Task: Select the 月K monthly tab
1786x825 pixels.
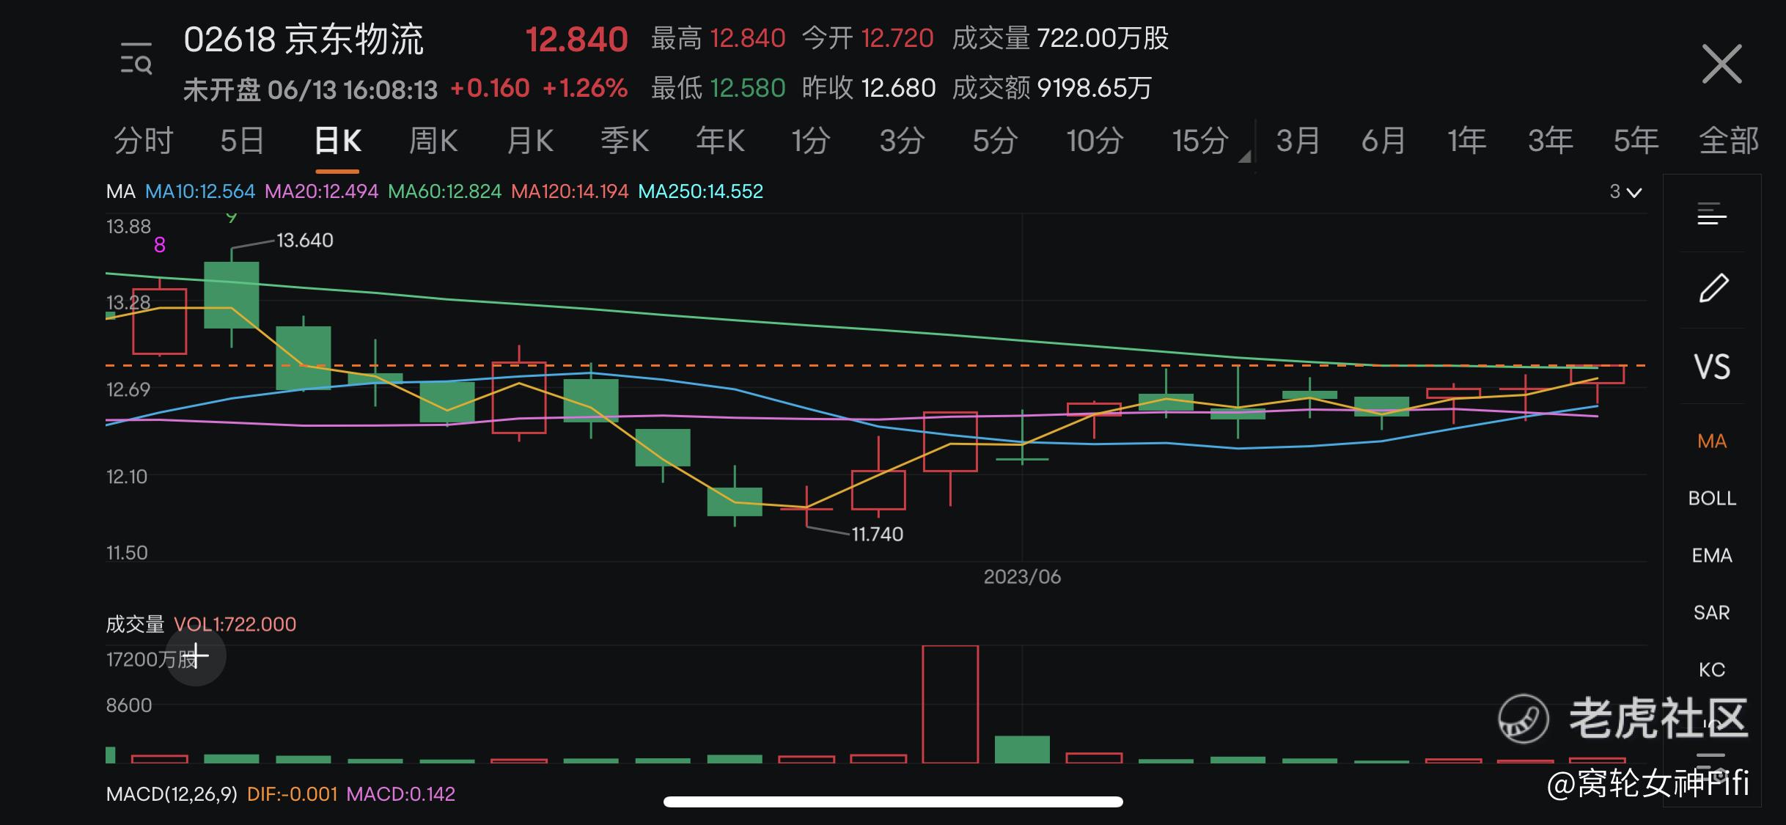Action: (x=530, y=140)
